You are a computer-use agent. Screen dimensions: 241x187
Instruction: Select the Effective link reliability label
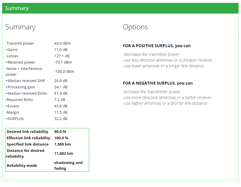pyautogui.click(x=28, y=138)
